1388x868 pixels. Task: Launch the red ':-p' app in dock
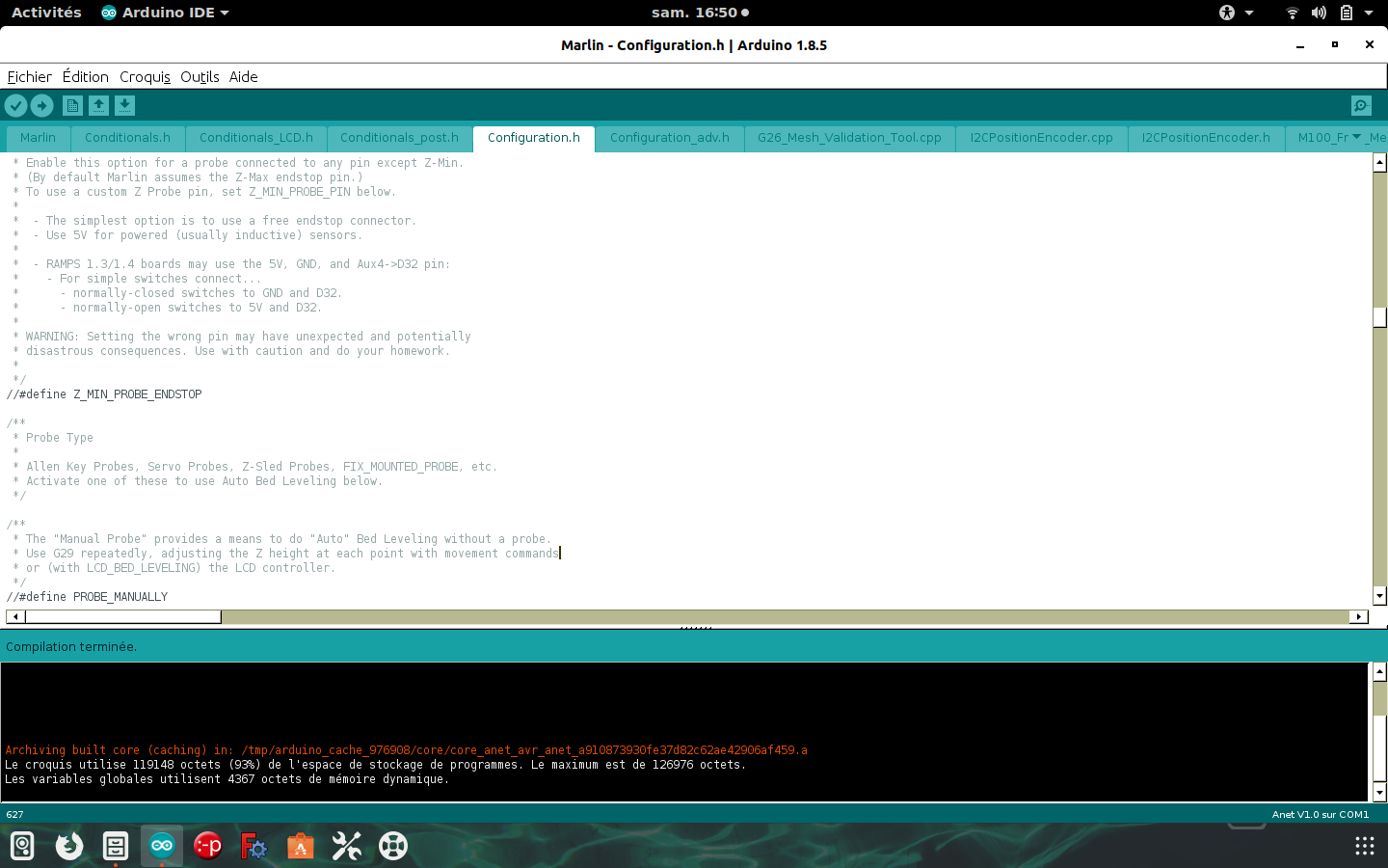click(x=208, y=847)
